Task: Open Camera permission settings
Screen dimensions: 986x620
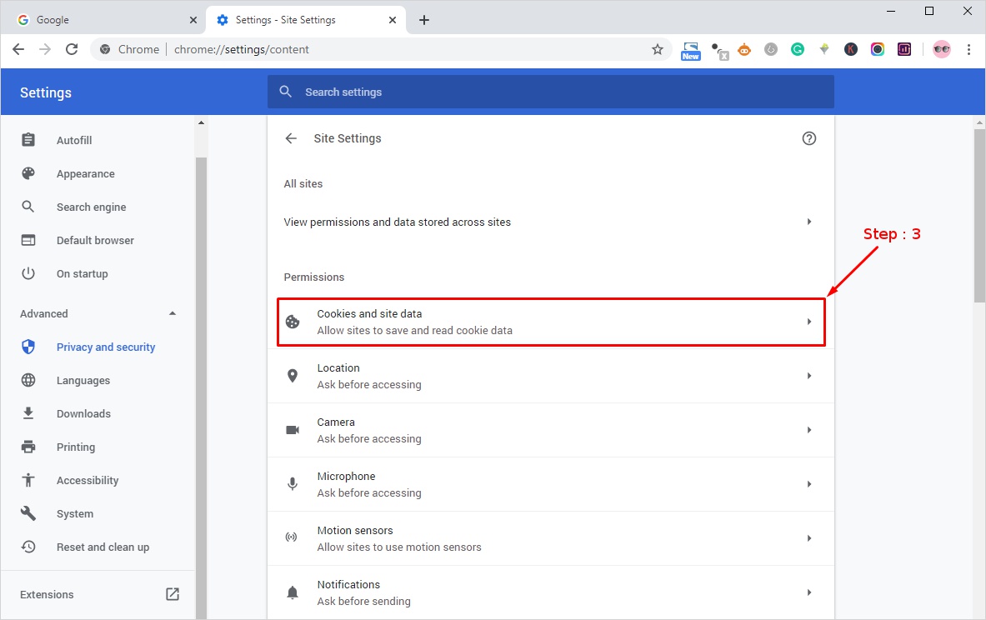Action: [x=550, y=430]
